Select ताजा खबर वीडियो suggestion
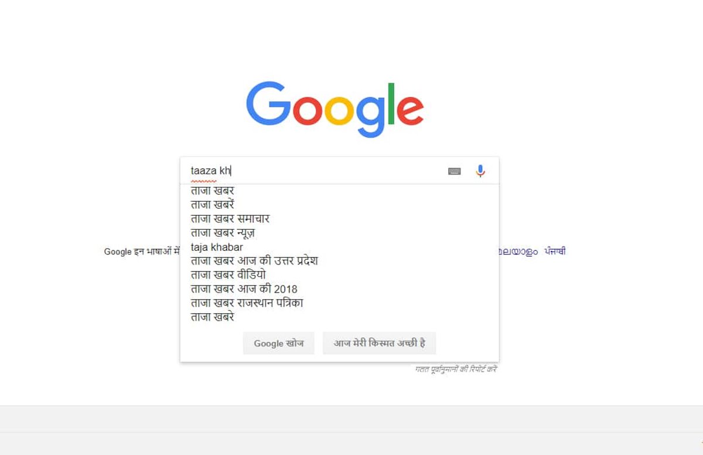Screen dimensions: 703x455 tap(227, 275)
